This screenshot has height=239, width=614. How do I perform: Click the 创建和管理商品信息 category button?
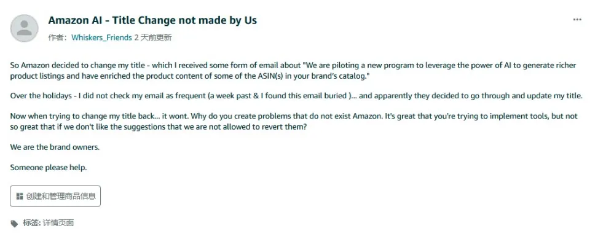pyautogui.click(x=55, y=196)
